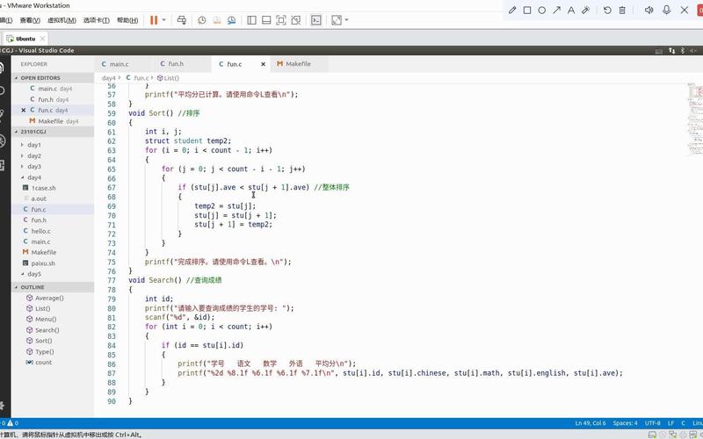The width and height of the screenshot is (703, 439).
Task: Toggle the microphone icon
Action: pos(667,10)
